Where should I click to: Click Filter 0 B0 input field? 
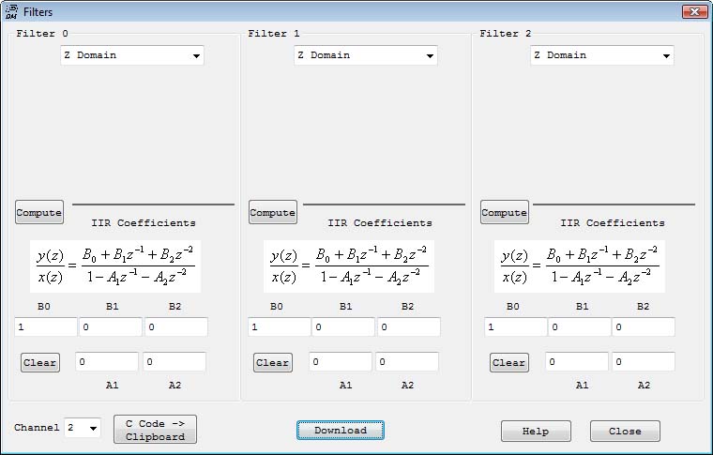point(45,327)
